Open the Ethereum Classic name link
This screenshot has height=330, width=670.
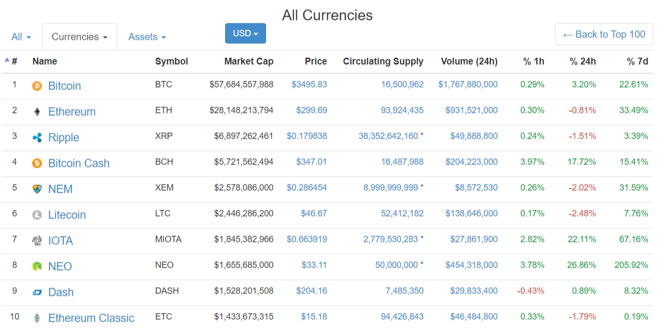point(91,318)
